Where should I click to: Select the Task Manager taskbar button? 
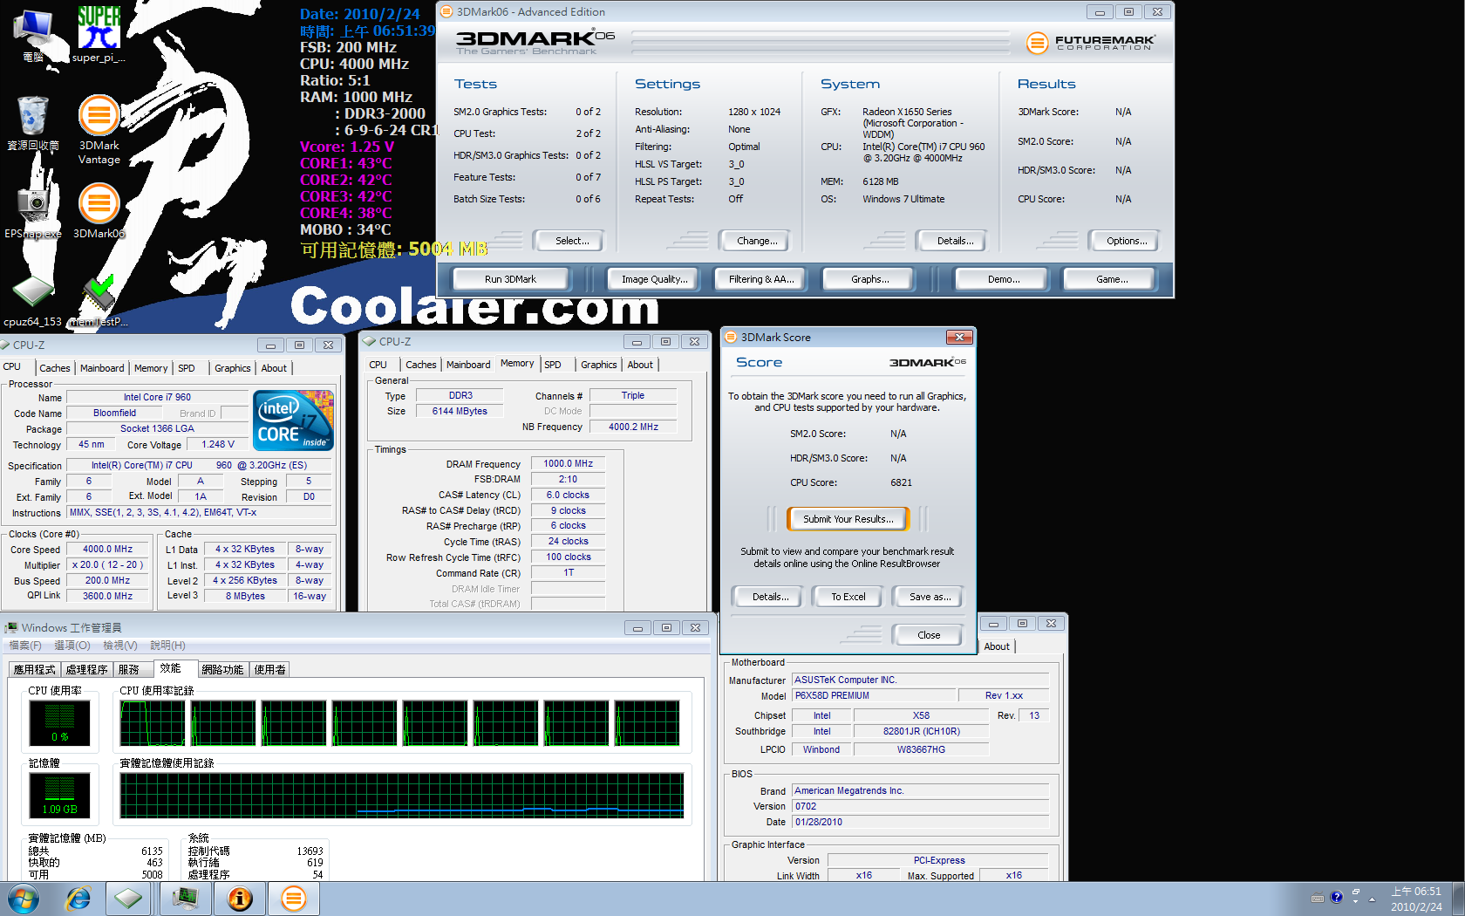185,899
